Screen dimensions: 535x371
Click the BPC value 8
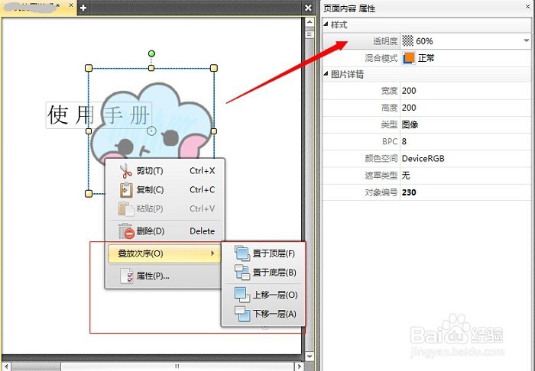click(404, 141)
